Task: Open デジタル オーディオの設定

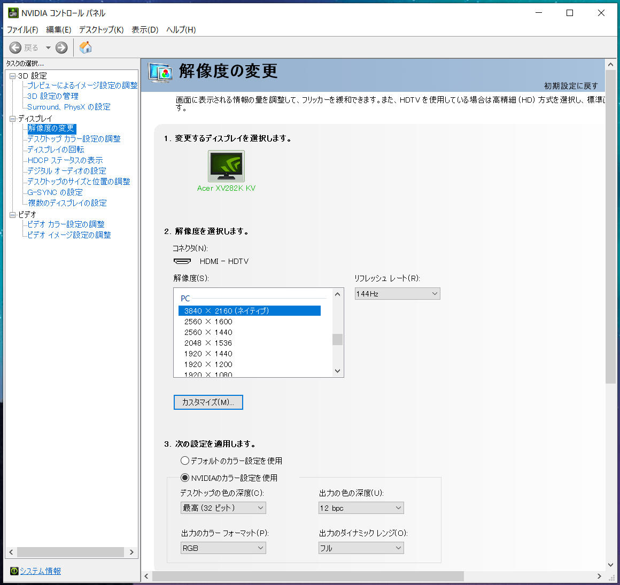Action: pyautogui.click(x=66, y=171)
